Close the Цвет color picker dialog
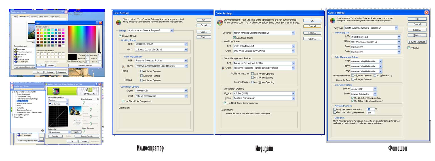This screenshot has width=435, height=161. pyautogui.click(x=100, y=23)
